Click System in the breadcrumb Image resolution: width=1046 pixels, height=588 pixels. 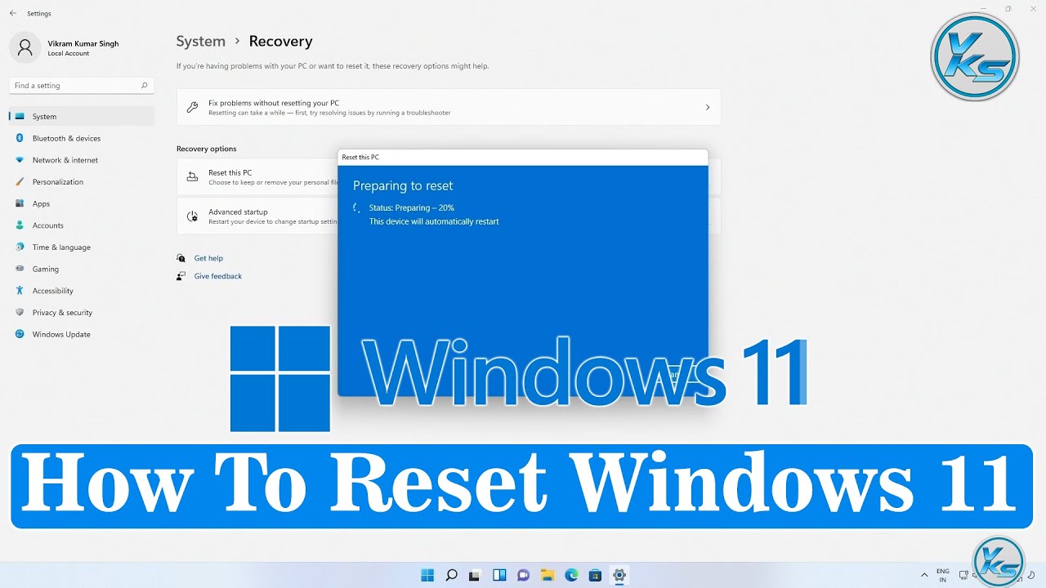point(200,41)
